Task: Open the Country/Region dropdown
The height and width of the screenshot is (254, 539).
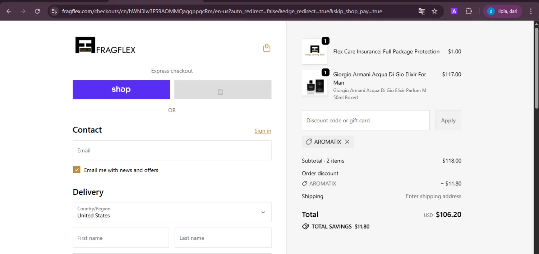Action: point(172,212)
